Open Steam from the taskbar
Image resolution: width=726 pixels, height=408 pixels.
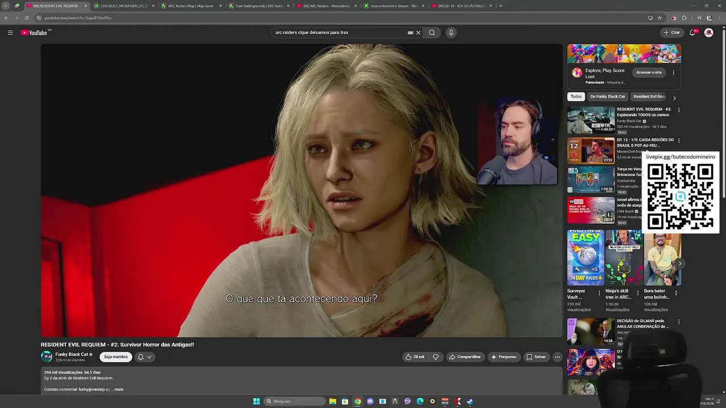click(470, 401)
